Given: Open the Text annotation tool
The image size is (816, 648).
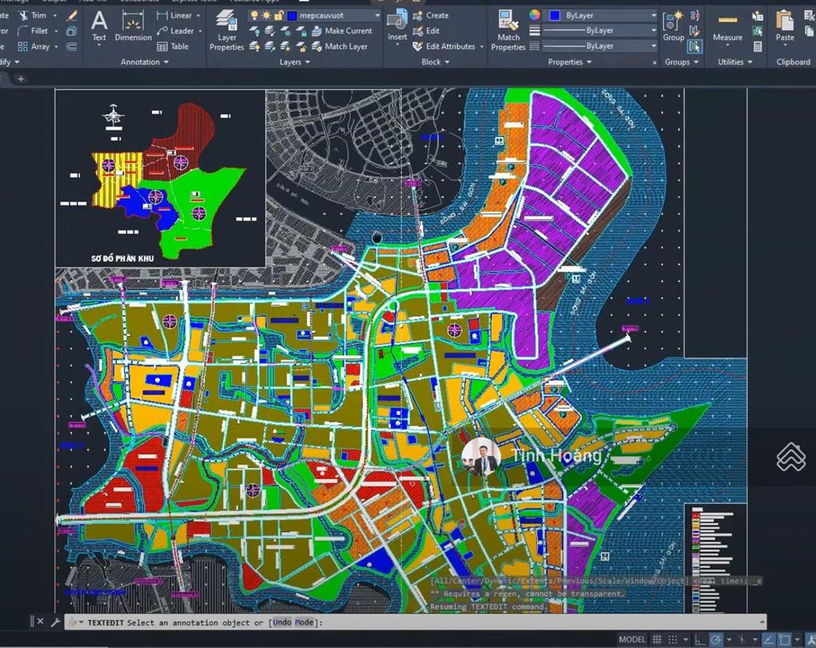Looking at the screenshot, I should click(x=99, y=26).
